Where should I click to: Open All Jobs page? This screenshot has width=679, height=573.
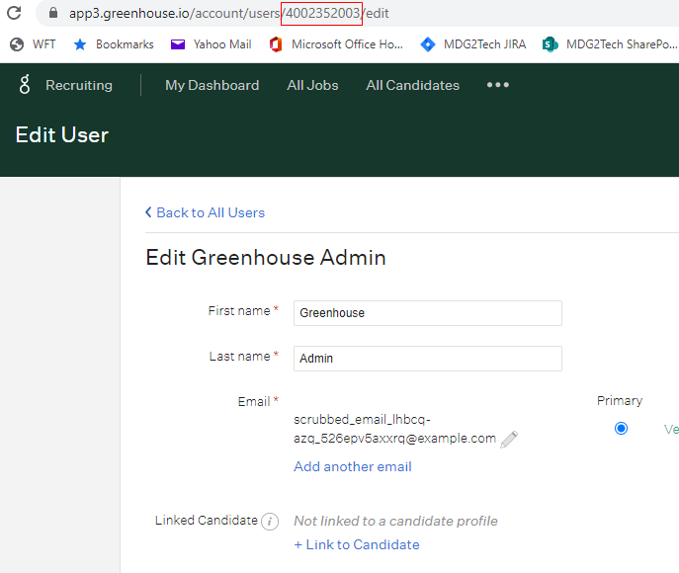(x=312, y=85)
